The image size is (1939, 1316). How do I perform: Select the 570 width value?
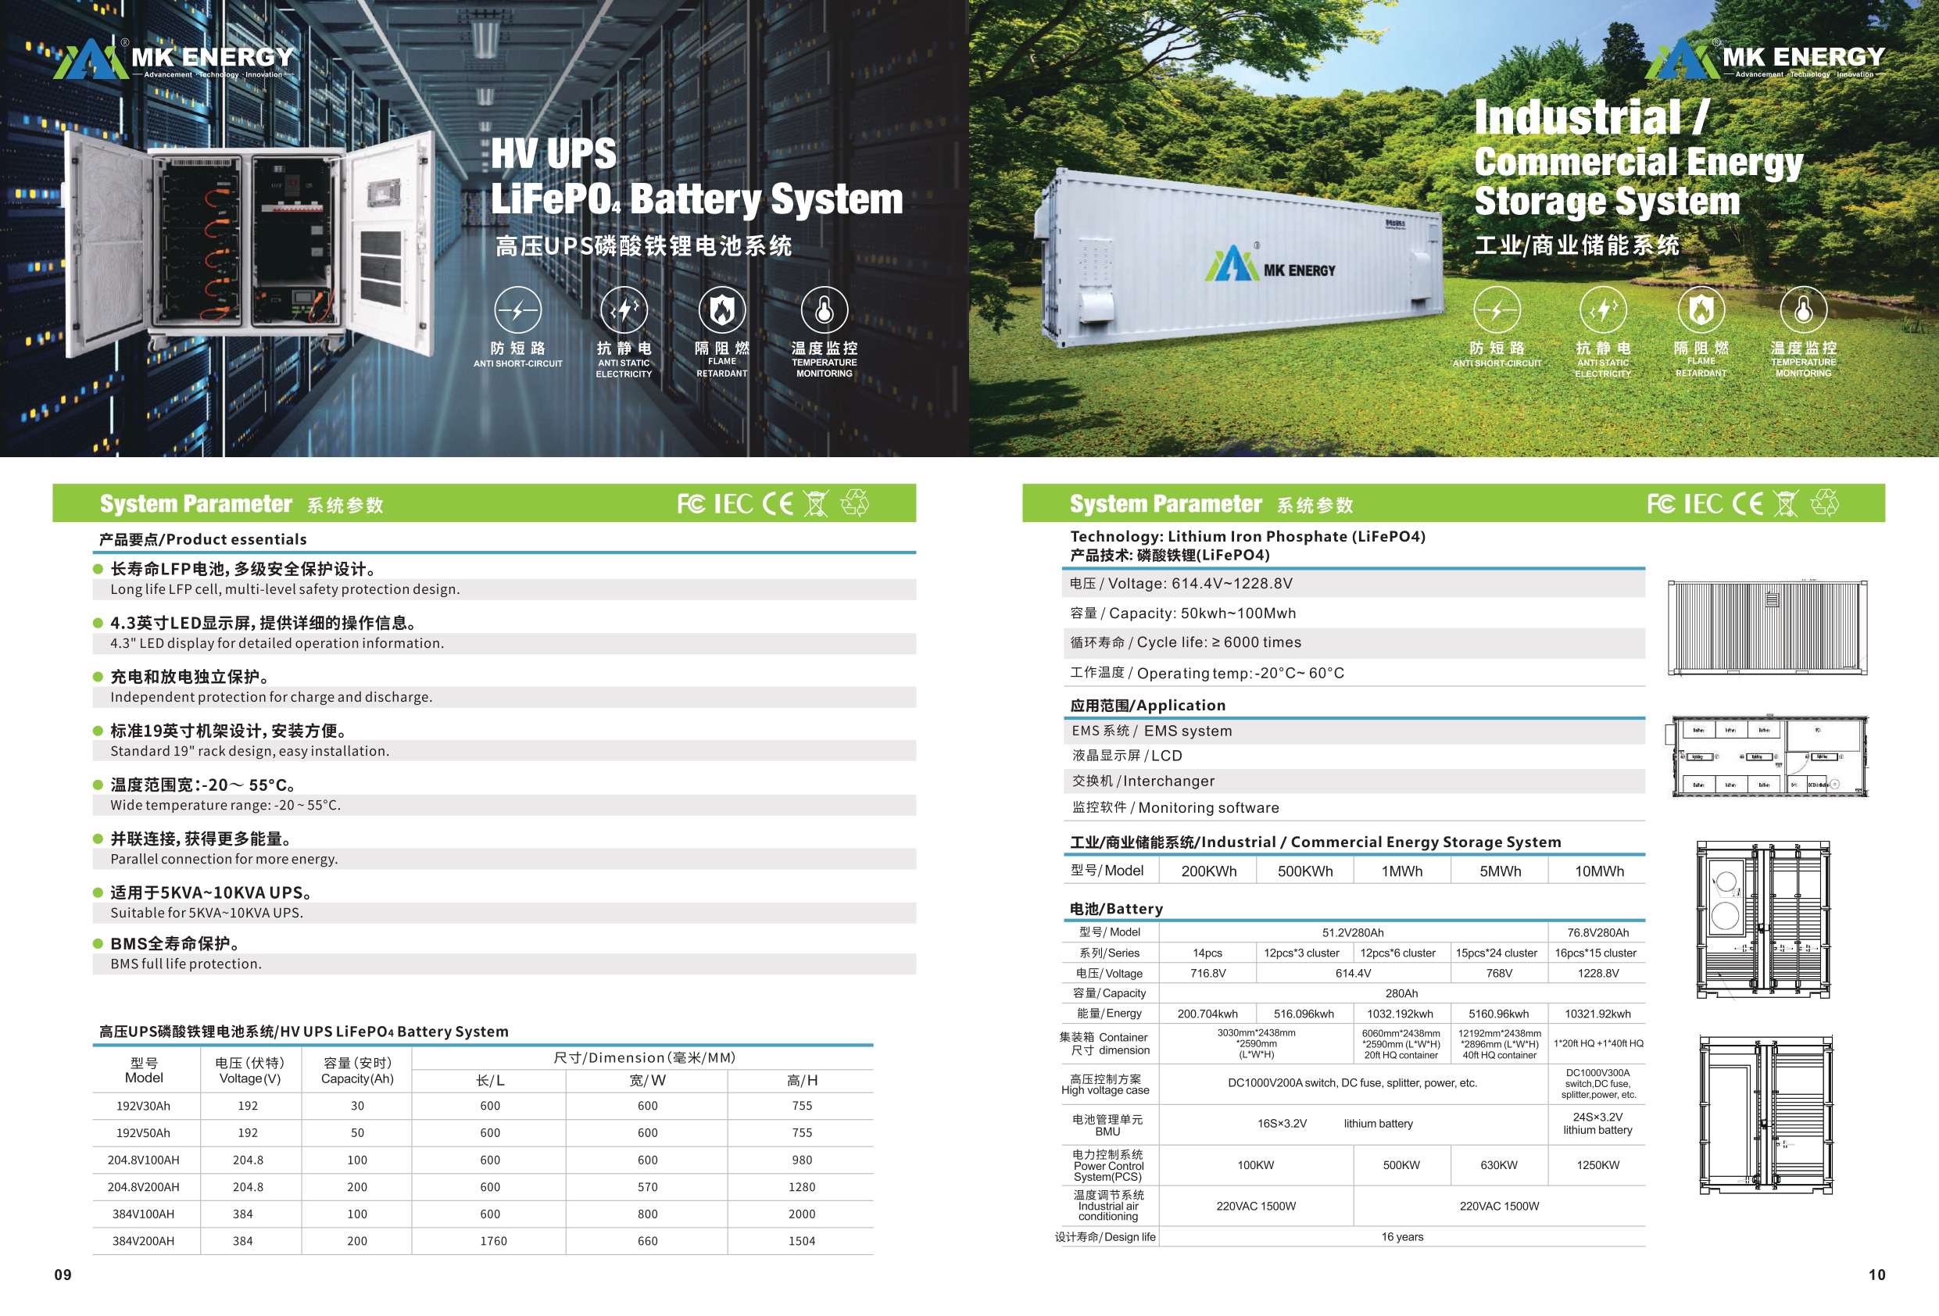(x=647, y=1188)
